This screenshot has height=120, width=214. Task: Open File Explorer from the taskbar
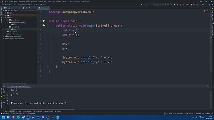(x=8, y=117)
